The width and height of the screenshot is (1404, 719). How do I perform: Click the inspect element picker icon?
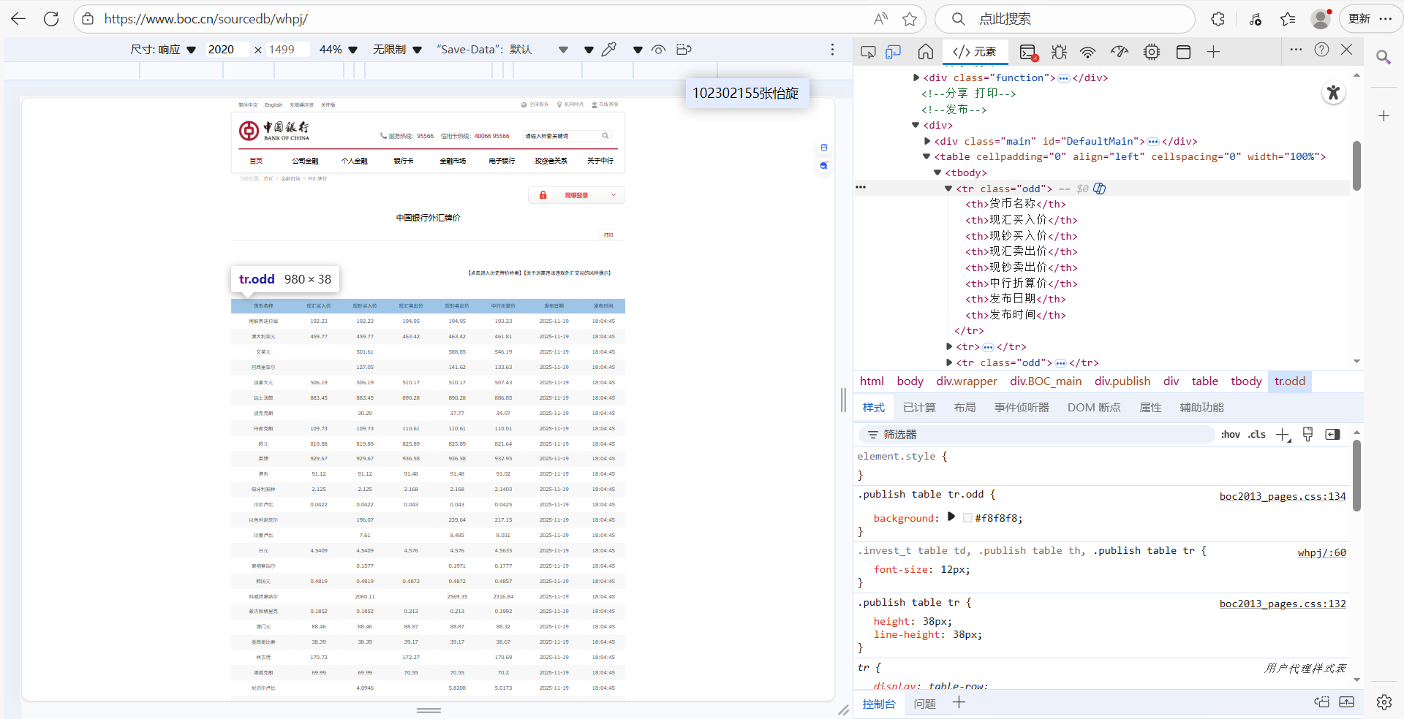coord(868,52)
